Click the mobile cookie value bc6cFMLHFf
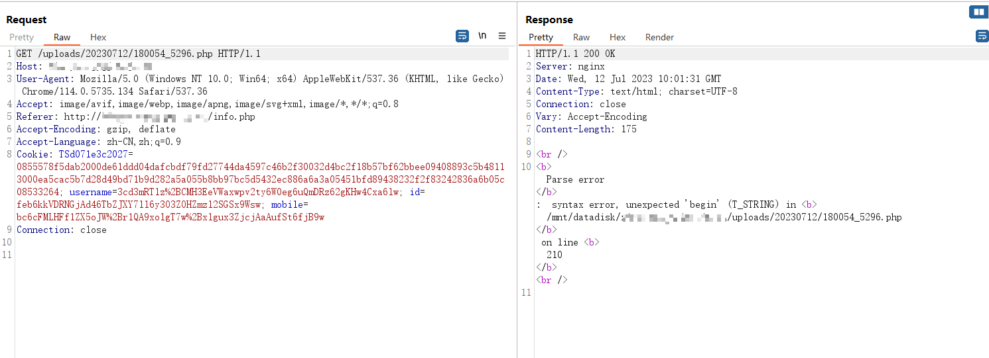This screenshot has width=989, height=358. click(170, 217)
